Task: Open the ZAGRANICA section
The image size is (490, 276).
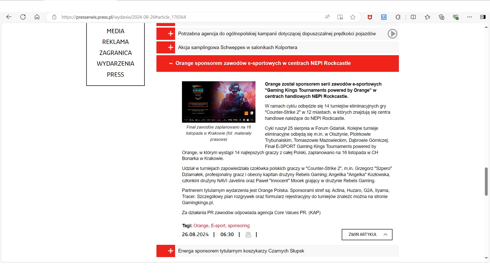Action: [x=115, y=53]
